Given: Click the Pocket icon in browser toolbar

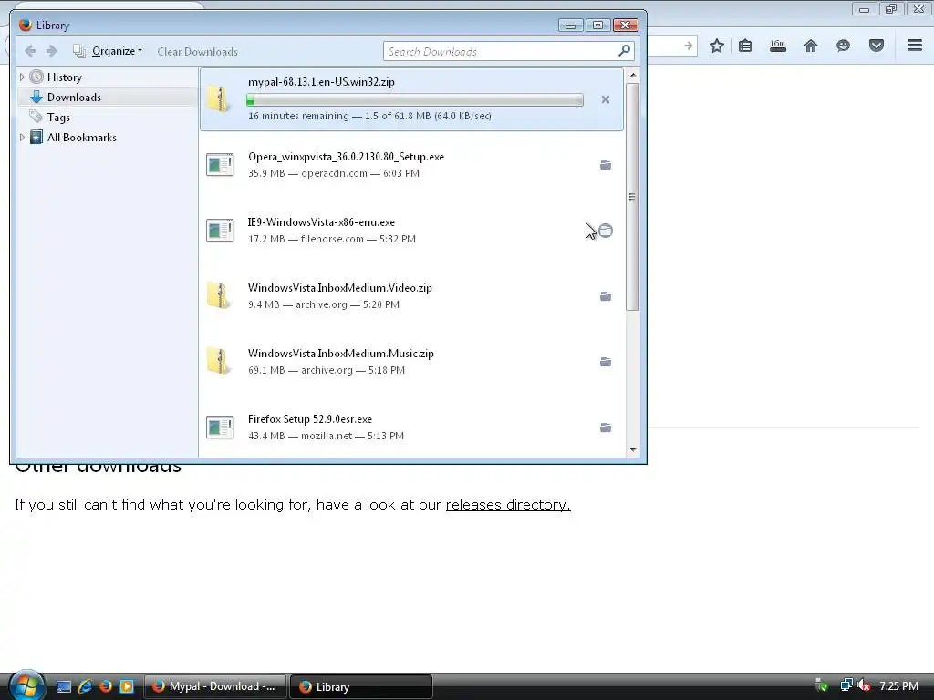Looking at the screenshot, I should point(877,46).
